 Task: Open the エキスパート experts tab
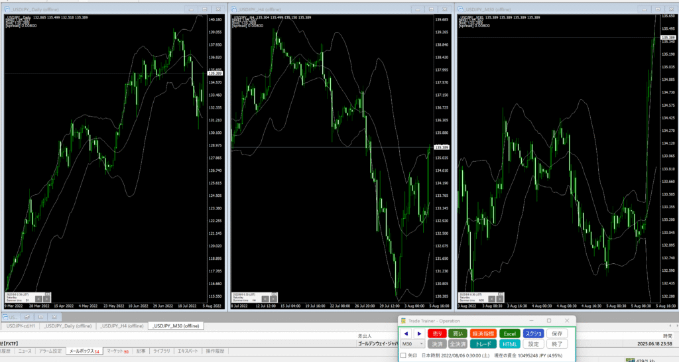point(188,351)
